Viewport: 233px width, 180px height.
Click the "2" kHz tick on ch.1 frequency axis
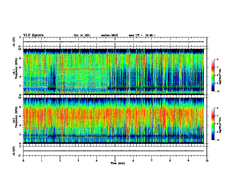[21, 86]
